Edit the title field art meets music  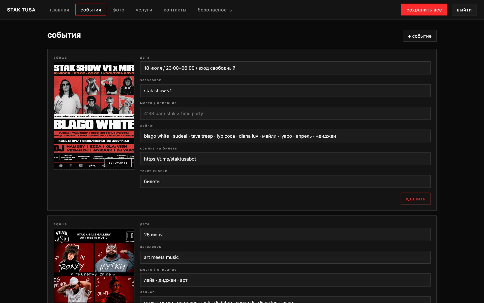click(x=285, y=257)
